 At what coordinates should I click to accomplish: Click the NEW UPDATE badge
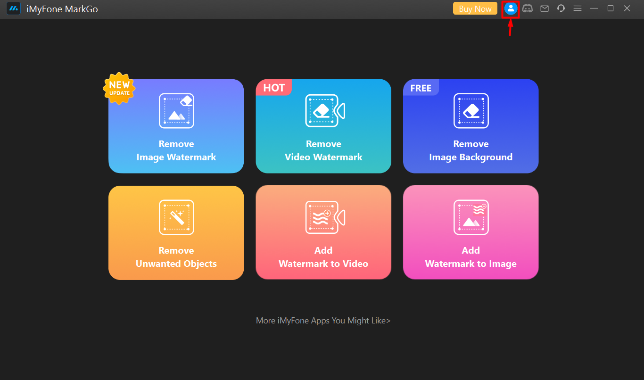(x=119, y=88)
